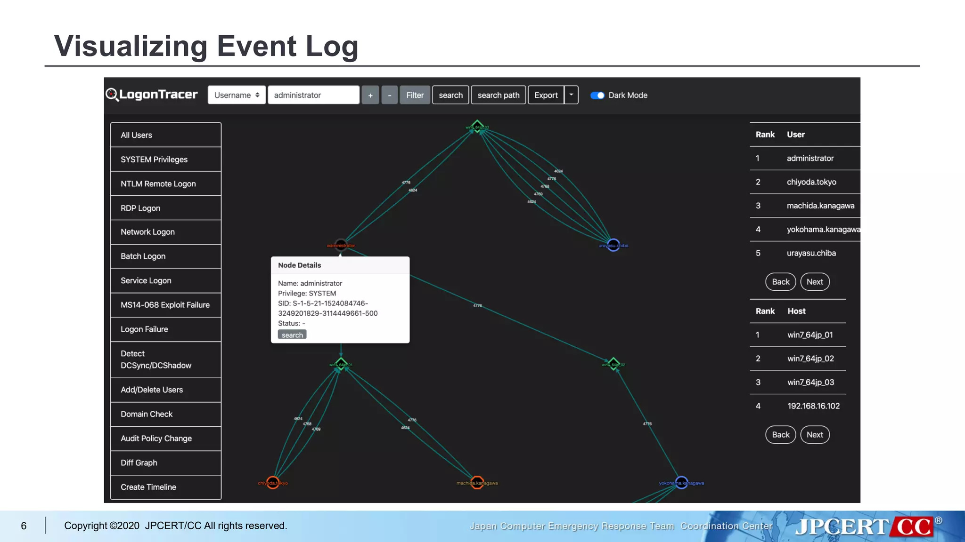965x542 pixels.
Task: Click the search button in top toolbar
Action: pyautogui.click(x=450, y=95)
